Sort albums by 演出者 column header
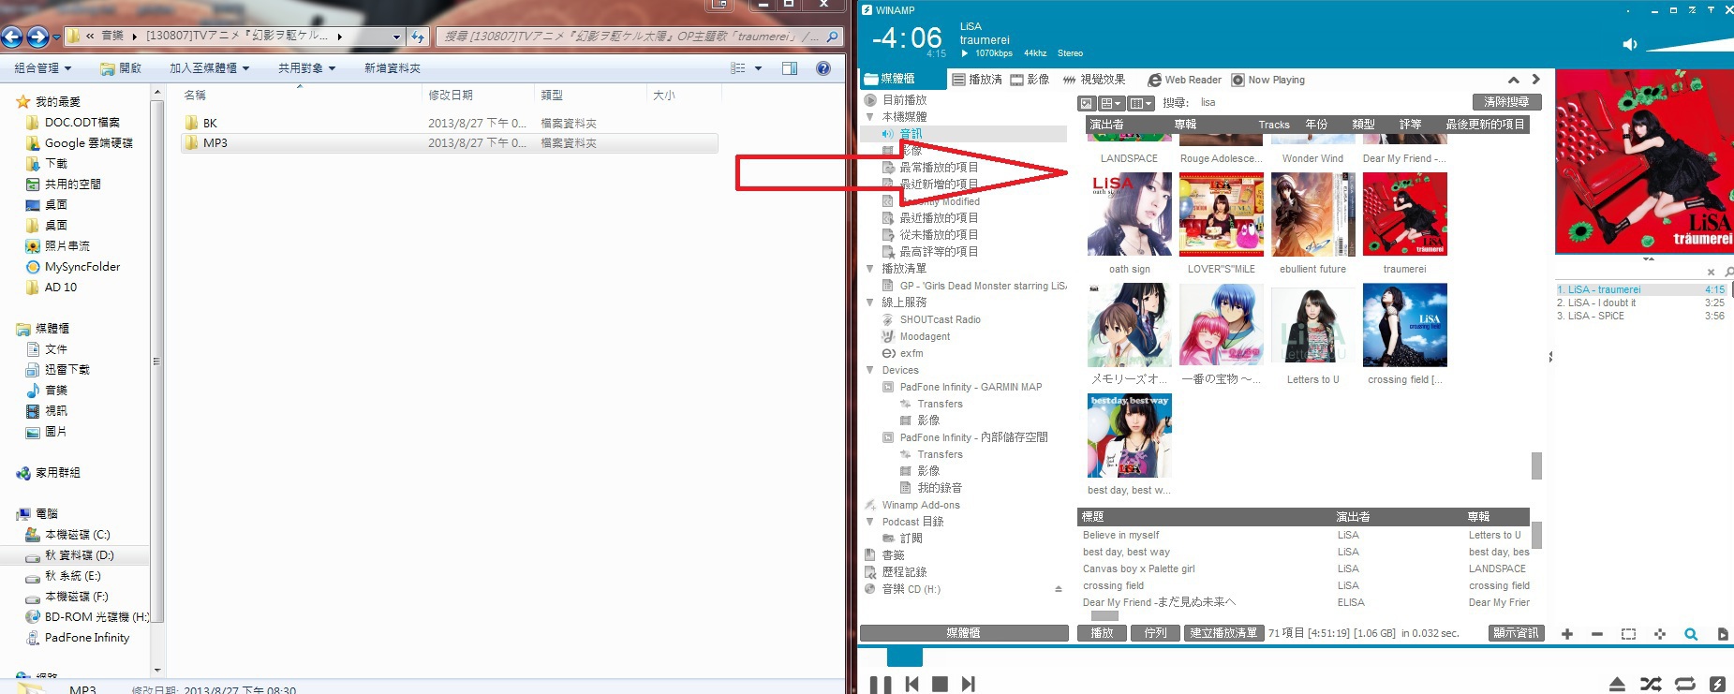Screen dimensions: 1734x694 point(1106,125)
